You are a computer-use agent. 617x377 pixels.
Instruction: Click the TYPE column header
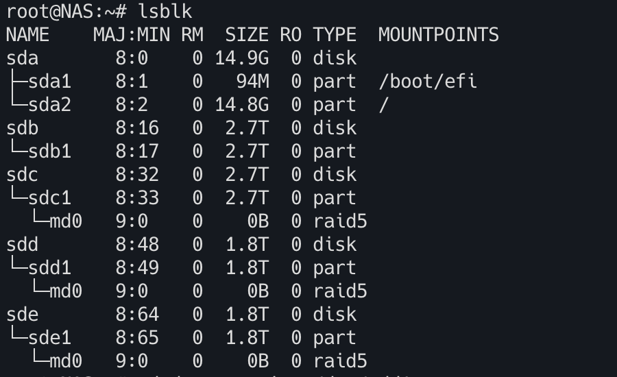pyautogui.click(x=335, y=35)
